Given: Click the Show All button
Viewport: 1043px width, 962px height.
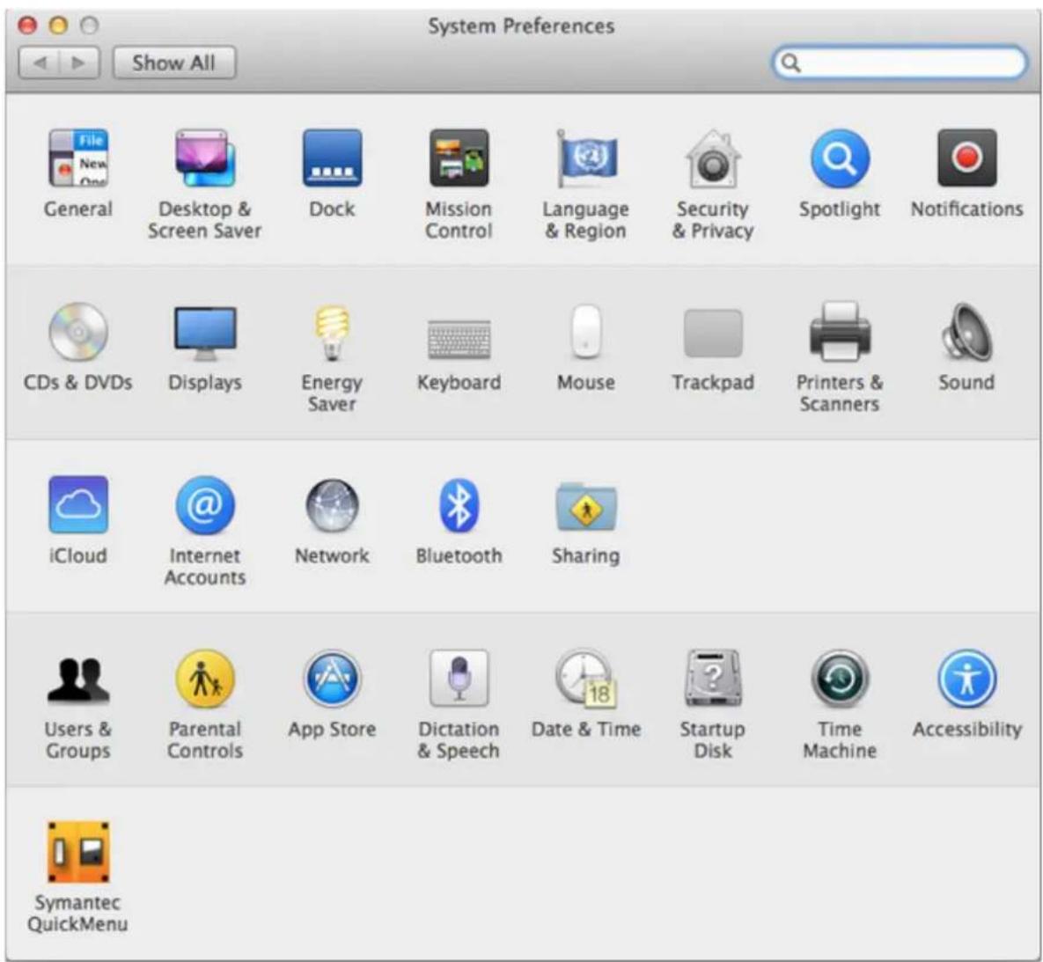Looking at the screenshot, I should coord(173,62).
